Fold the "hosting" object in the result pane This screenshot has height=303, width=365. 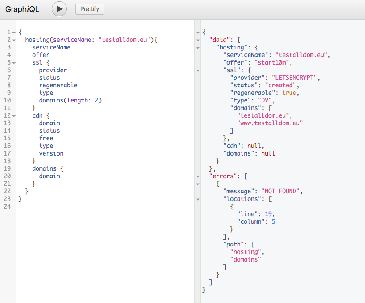198,48
